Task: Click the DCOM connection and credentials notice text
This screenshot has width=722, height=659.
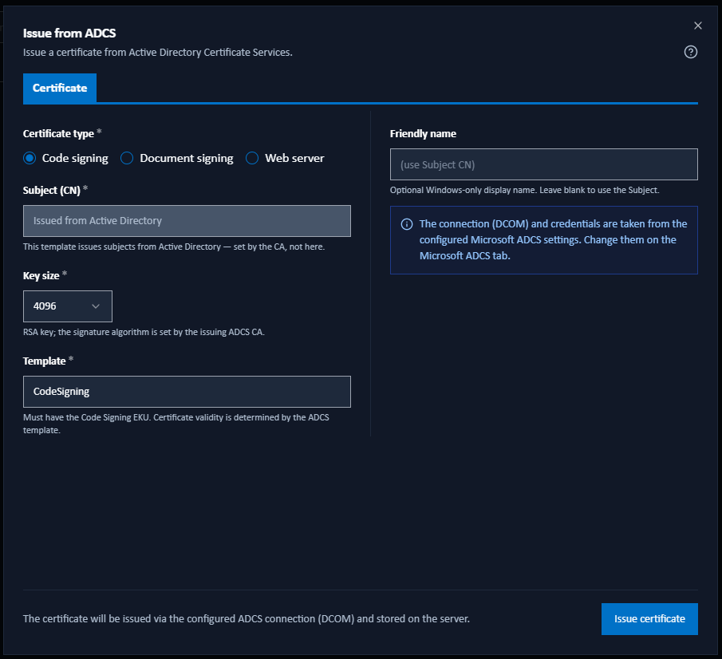Action: (x=553, y=239)
